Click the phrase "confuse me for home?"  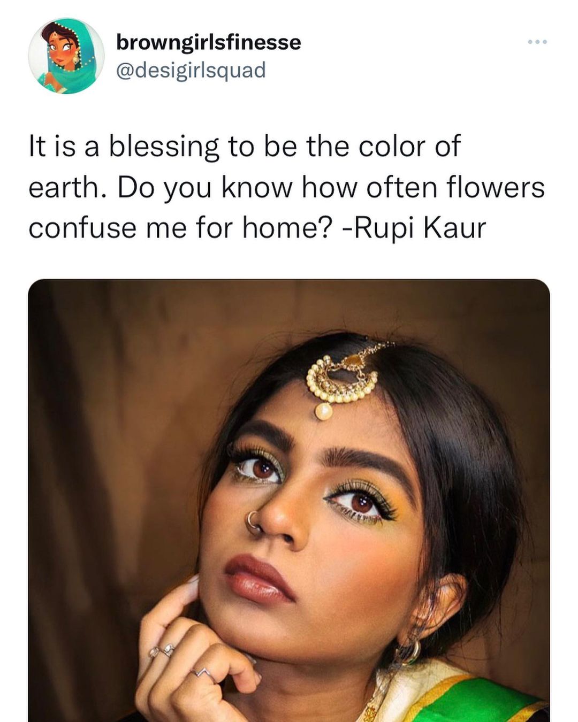click(x=181, y=227)
